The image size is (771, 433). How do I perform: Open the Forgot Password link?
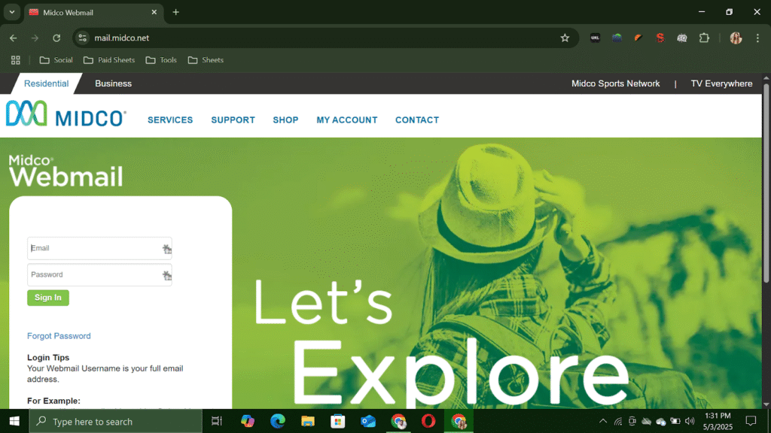(x=59, y=336)
